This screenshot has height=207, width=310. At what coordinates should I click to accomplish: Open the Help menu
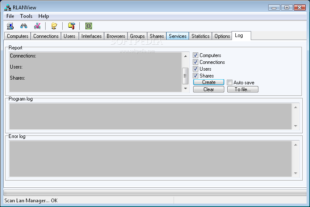point(43,16)
